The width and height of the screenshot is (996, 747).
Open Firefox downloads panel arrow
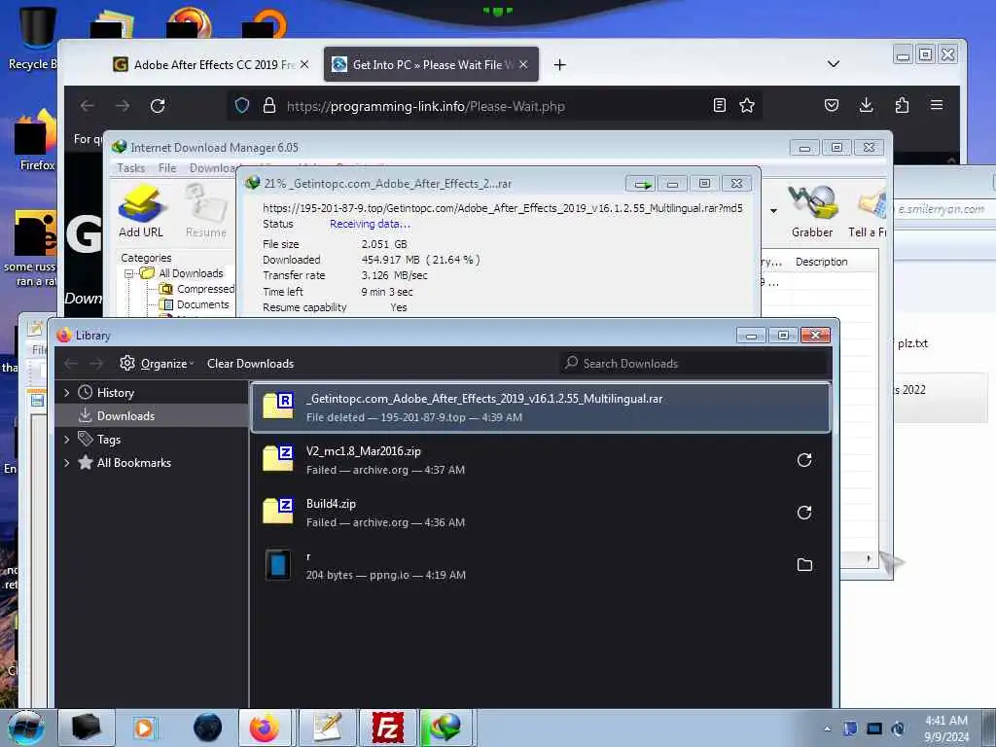tap(866, 105)
